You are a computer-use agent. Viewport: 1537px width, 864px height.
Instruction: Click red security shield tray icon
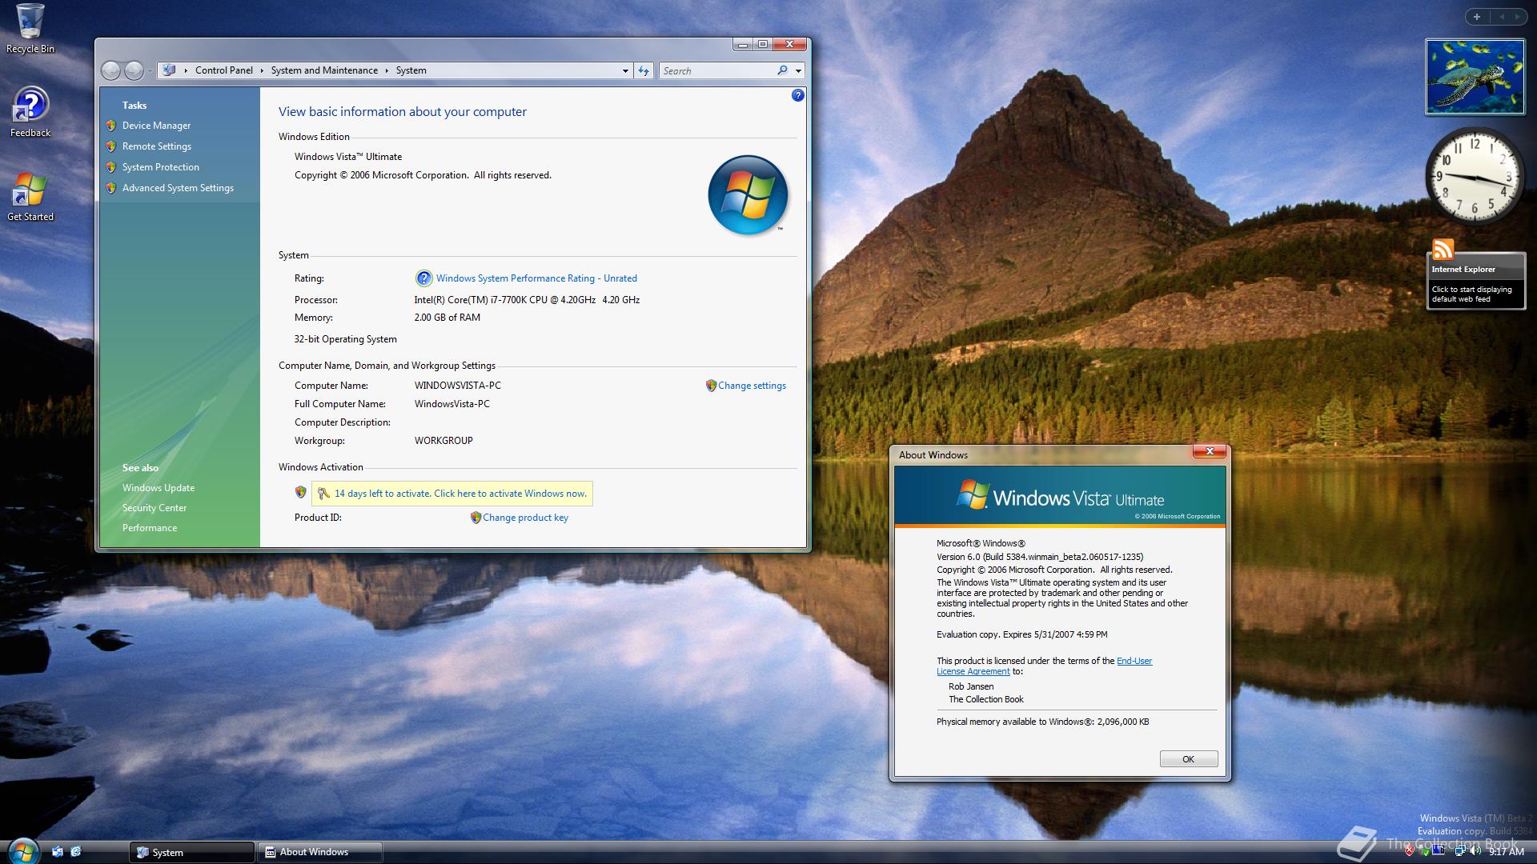tap(1410, 850)
